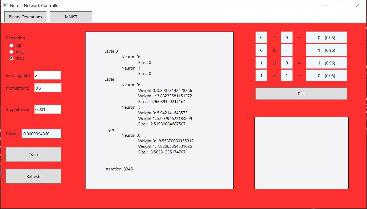
Task: Focus the learning rate input field
Action: click(x=47, y=75)
